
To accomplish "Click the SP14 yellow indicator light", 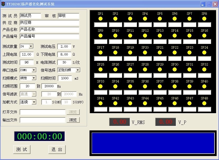I will [x=175, y=36].
